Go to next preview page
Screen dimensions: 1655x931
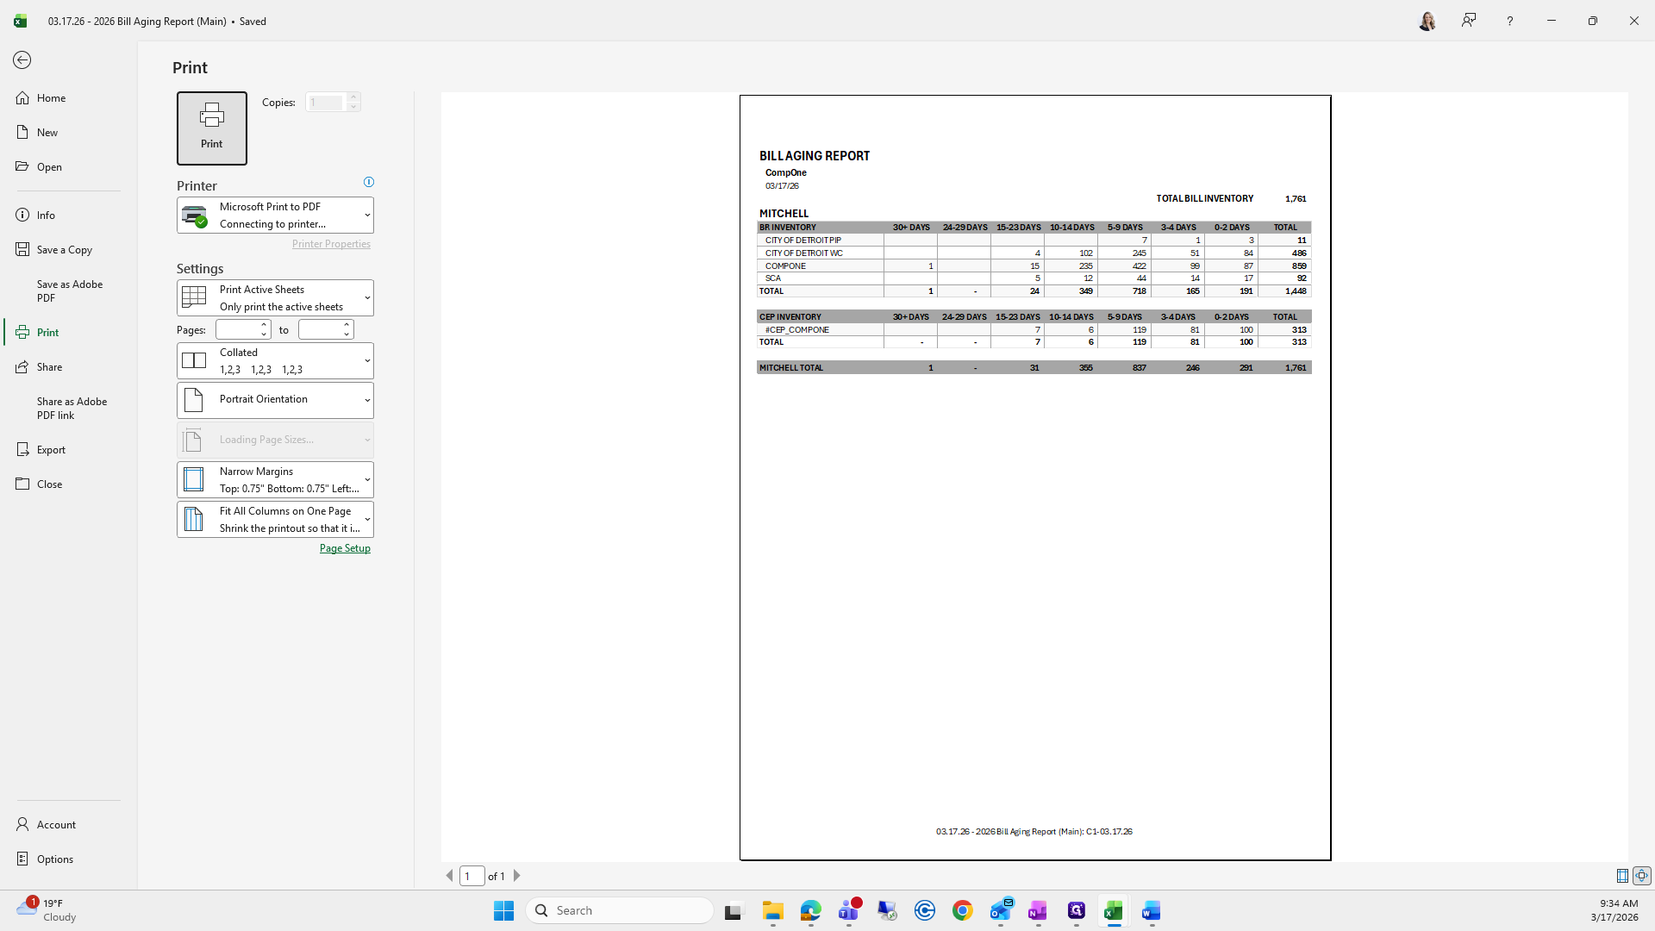pos(517,876)
